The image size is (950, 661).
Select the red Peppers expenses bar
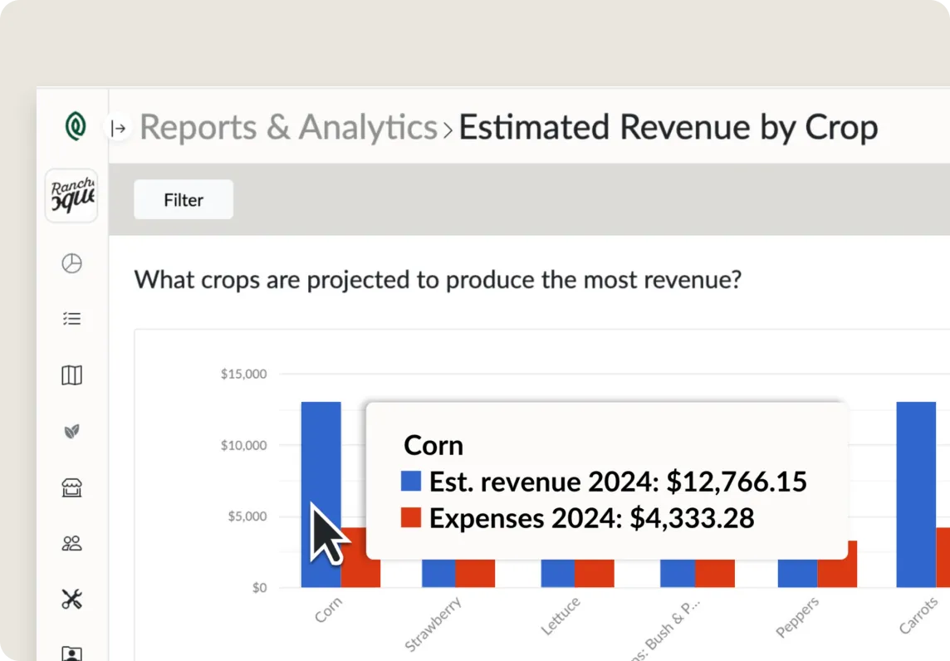837,565
